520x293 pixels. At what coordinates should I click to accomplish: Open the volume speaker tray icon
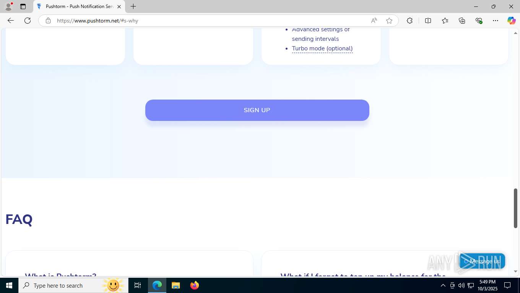pos(461,285)
